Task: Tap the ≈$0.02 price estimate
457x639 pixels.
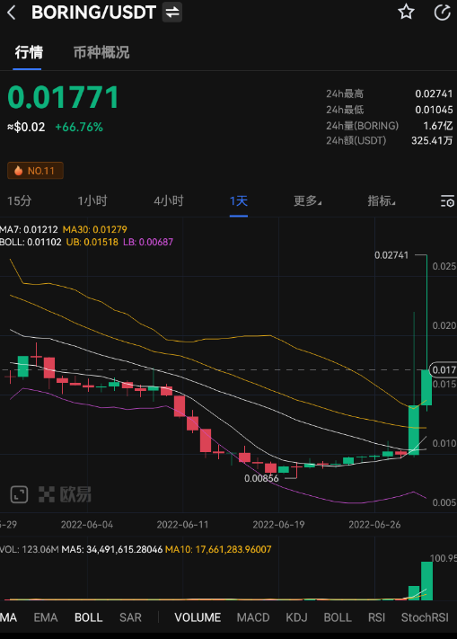Action: coord(26,127)
